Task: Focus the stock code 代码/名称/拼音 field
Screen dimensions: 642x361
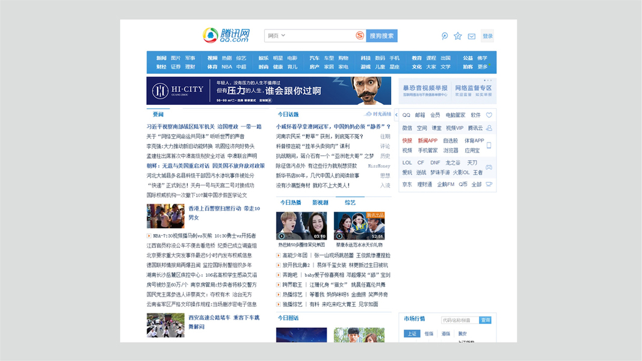Action: tap(460, 320)
